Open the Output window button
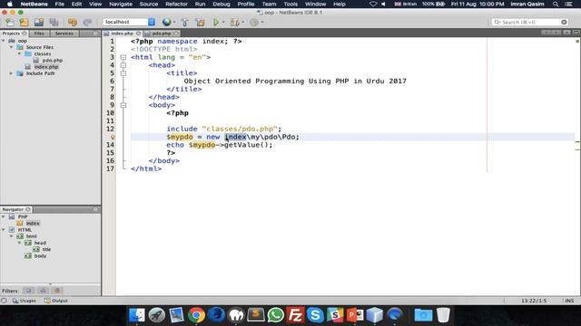The image size is (581, 326). [x=56, y=301]
